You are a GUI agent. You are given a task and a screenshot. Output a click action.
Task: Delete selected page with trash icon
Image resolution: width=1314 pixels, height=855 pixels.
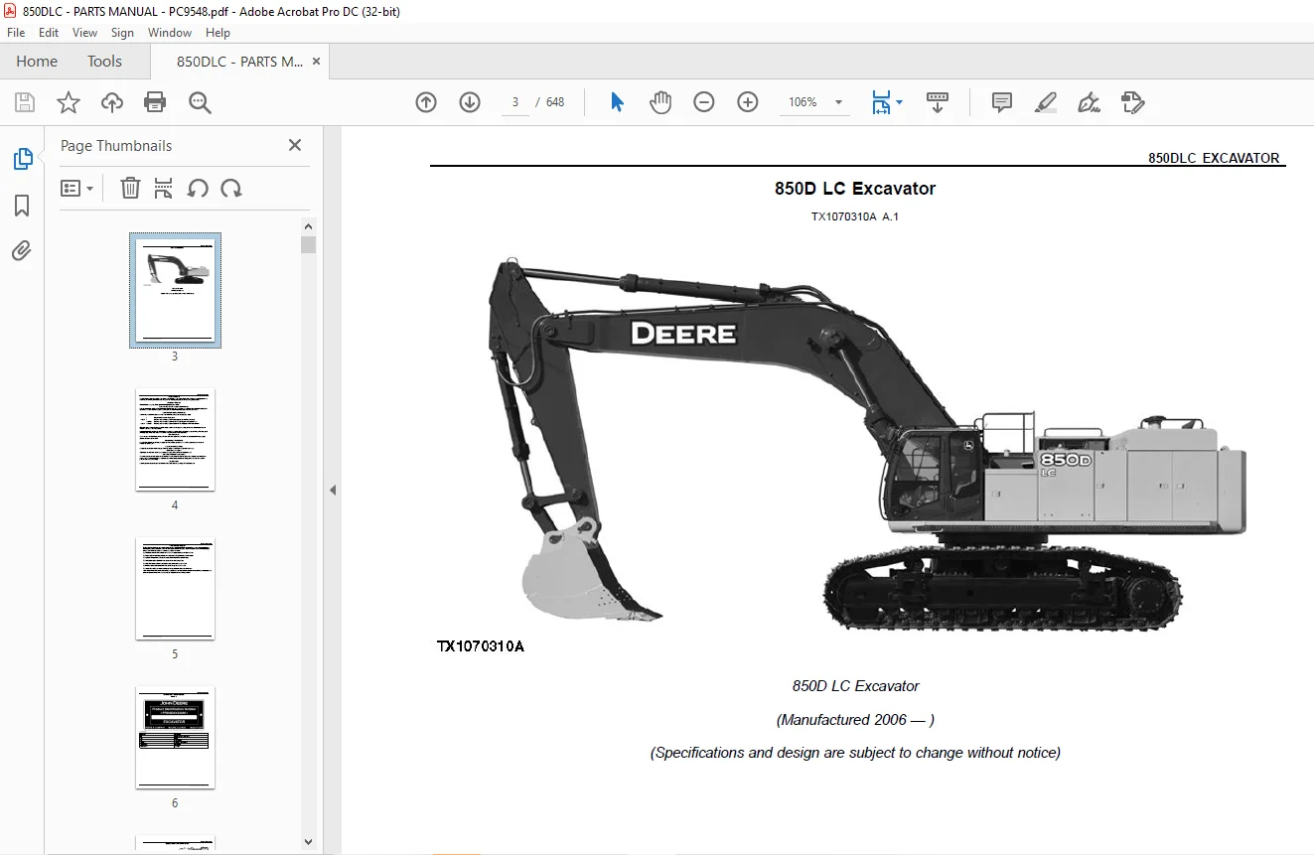pyautogui.click(x=130, y=188)
